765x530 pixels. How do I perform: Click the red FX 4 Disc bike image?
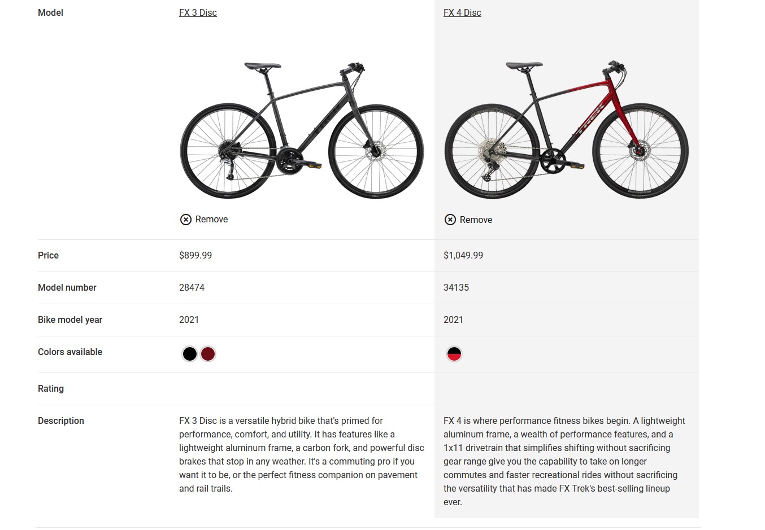(x=566, y=129)
